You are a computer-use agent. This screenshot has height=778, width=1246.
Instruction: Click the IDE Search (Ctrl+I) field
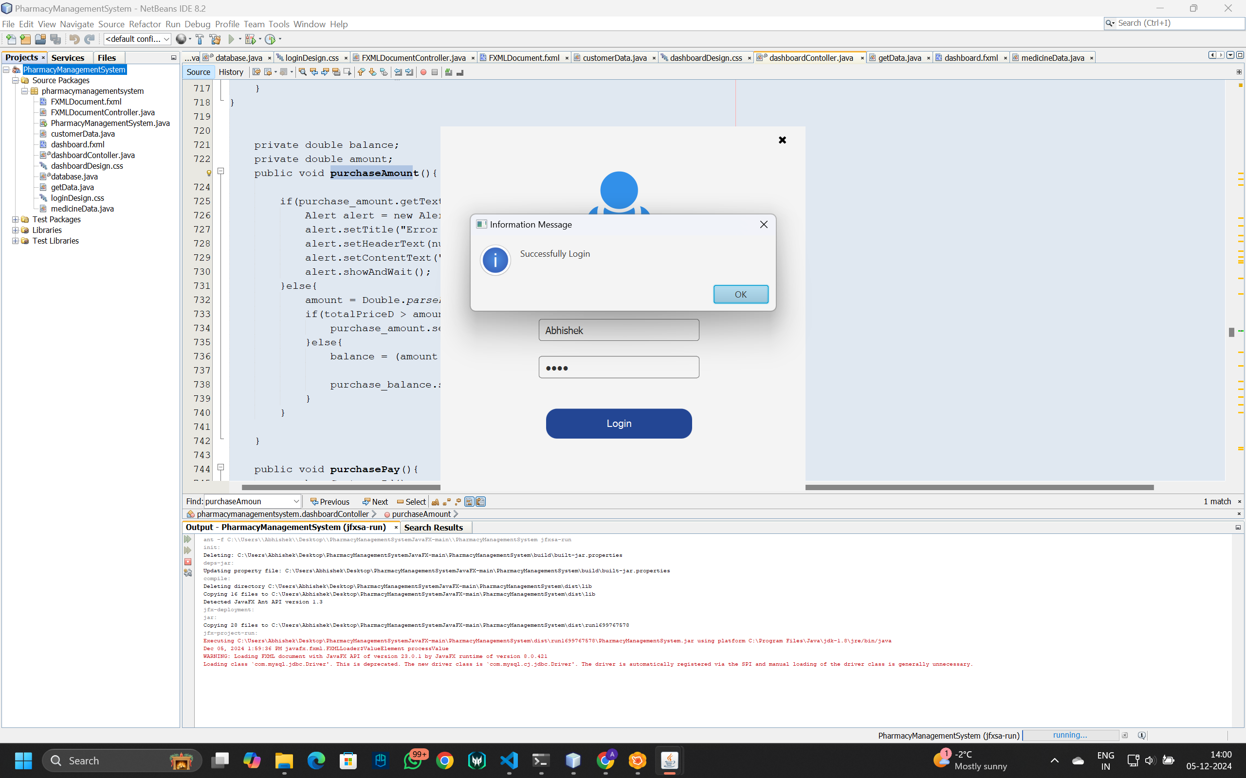(1174, 23)
